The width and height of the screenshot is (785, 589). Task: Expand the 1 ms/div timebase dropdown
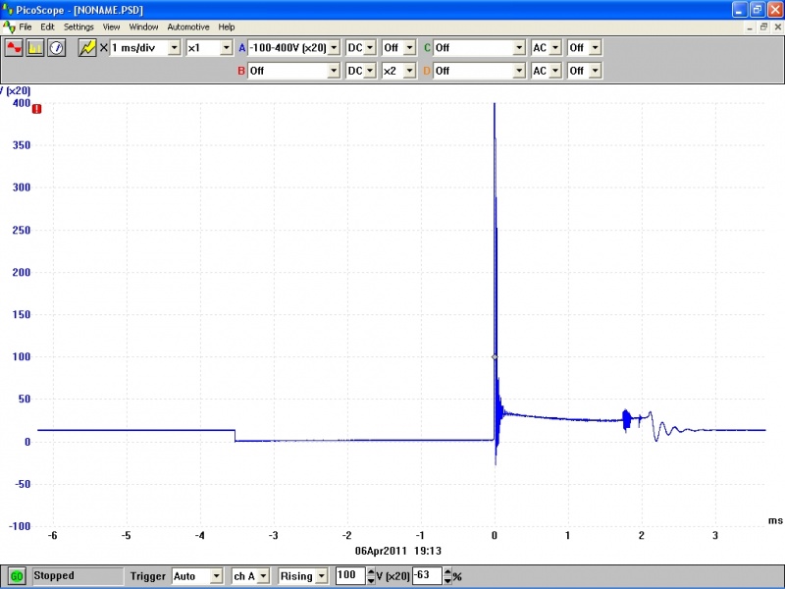click(175, 47)
